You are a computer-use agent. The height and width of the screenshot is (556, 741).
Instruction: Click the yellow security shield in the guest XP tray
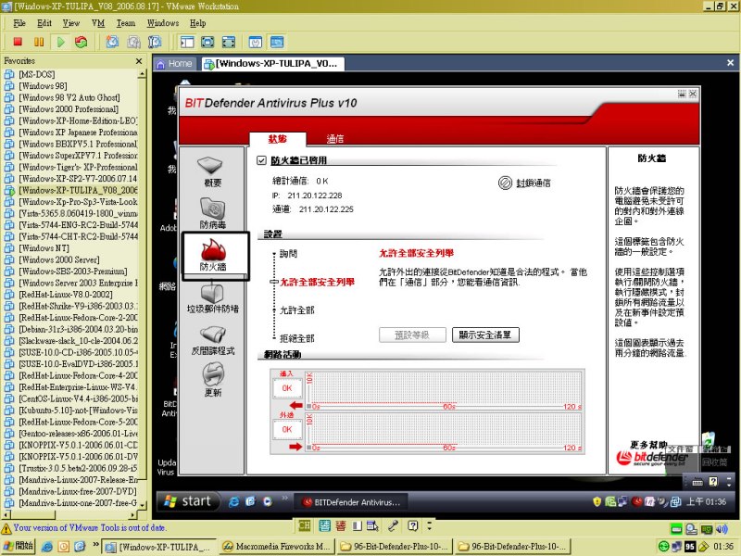pyautogui.click(x=597, y=501)
